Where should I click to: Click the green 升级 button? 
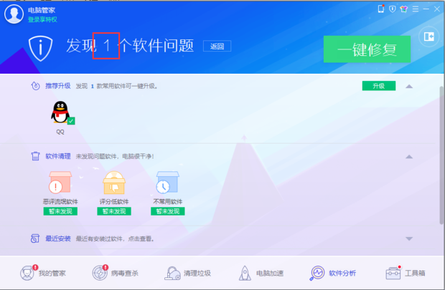378,86
